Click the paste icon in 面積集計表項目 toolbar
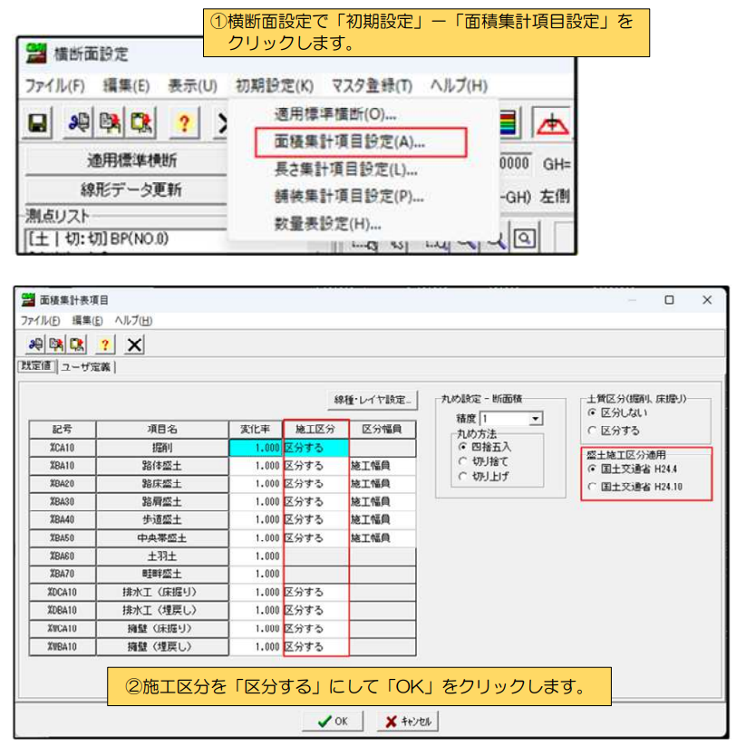 [x=77, y=344]
